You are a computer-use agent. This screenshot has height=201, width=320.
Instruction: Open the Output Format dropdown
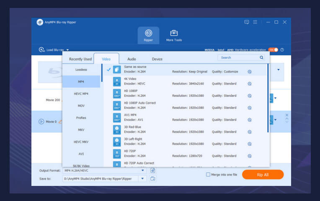pos(143,170)
